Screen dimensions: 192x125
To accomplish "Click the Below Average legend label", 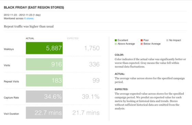I will tap(152, 44).
